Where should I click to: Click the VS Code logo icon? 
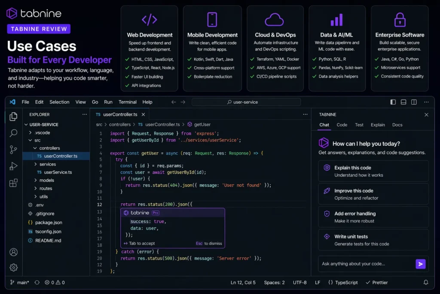click(12, 102)
